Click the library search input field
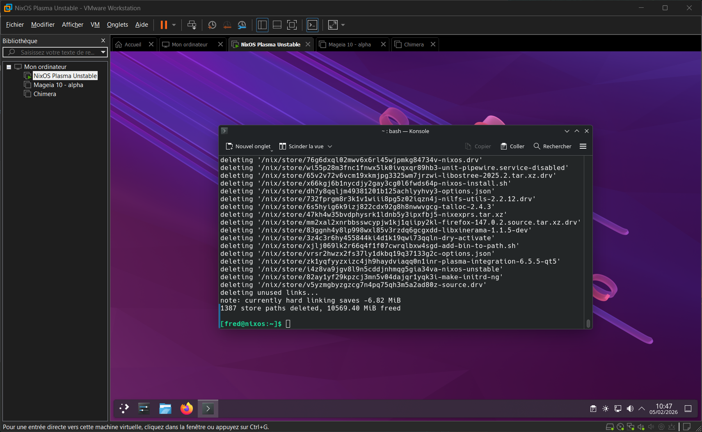This screenshot has height=432, width=702. [x=57, y=52]
